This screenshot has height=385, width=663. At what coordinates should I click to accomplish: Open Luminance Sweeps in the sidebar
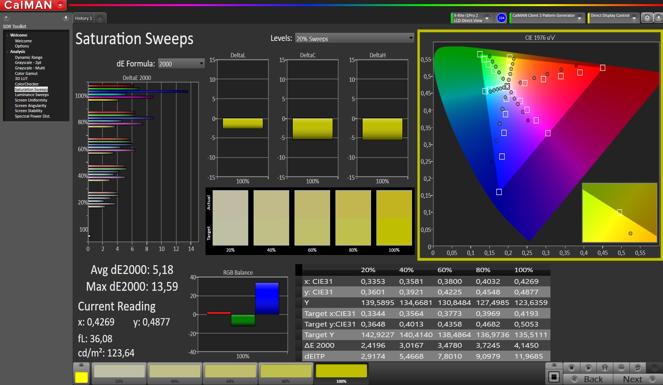tap(32, 95)
